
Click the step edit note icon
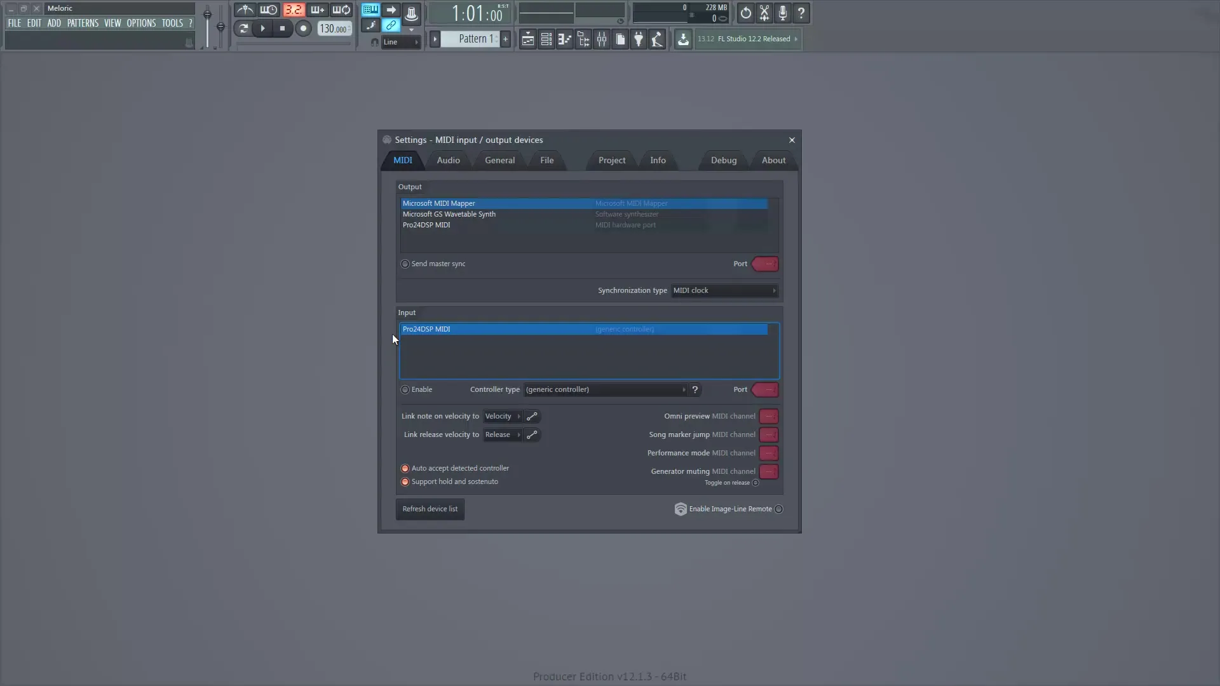tap(370, 25)
